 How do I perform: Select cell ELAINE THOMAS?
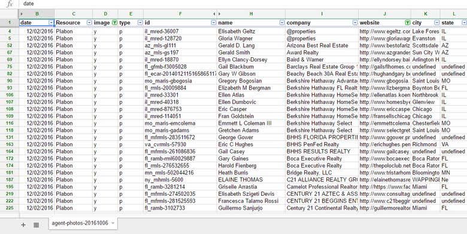point(251,180)
